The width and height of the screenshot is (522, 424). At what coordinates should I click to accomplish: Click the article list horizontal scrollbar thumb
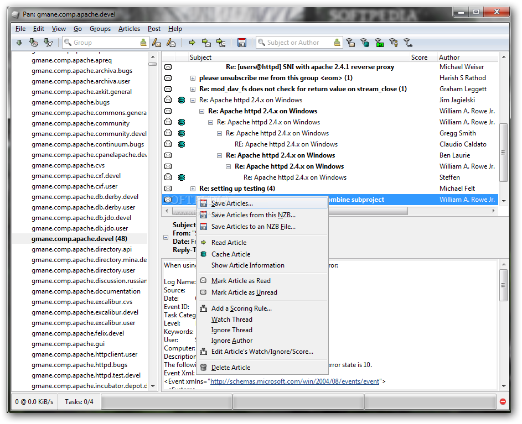(x=290, y=211)
